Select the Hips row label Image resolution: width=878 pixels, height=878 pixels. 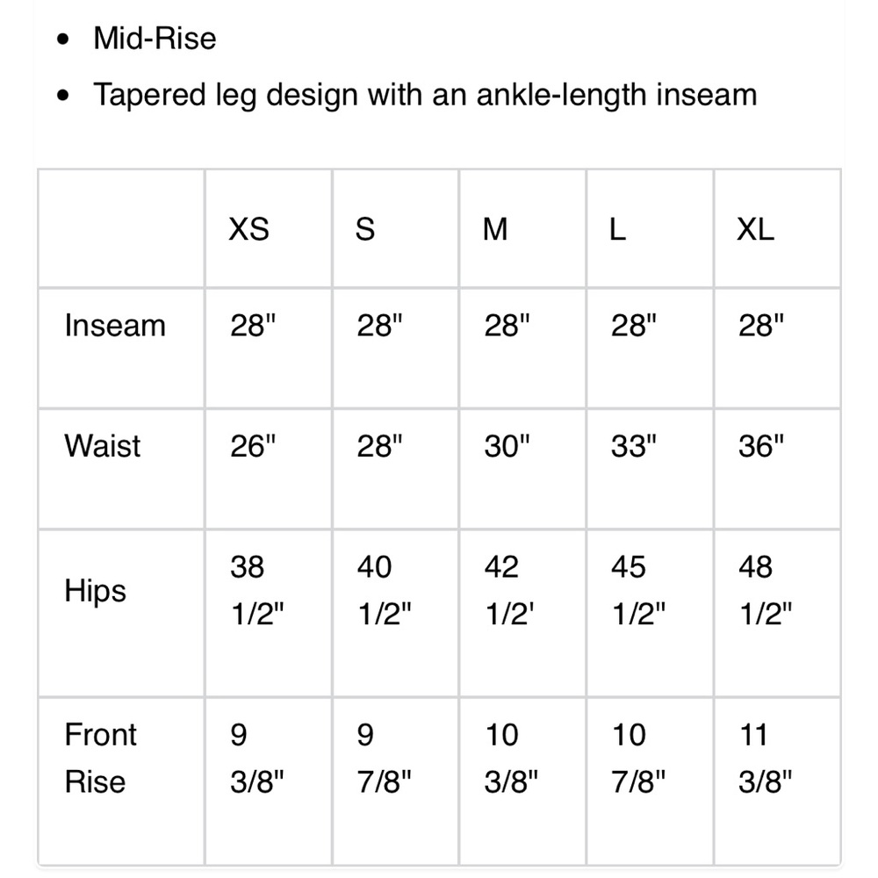click(x=95, y=591)
